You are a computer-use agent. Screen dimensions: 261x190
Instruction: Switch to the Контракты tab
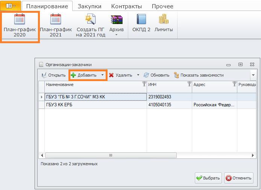click(x=126, y=6)
